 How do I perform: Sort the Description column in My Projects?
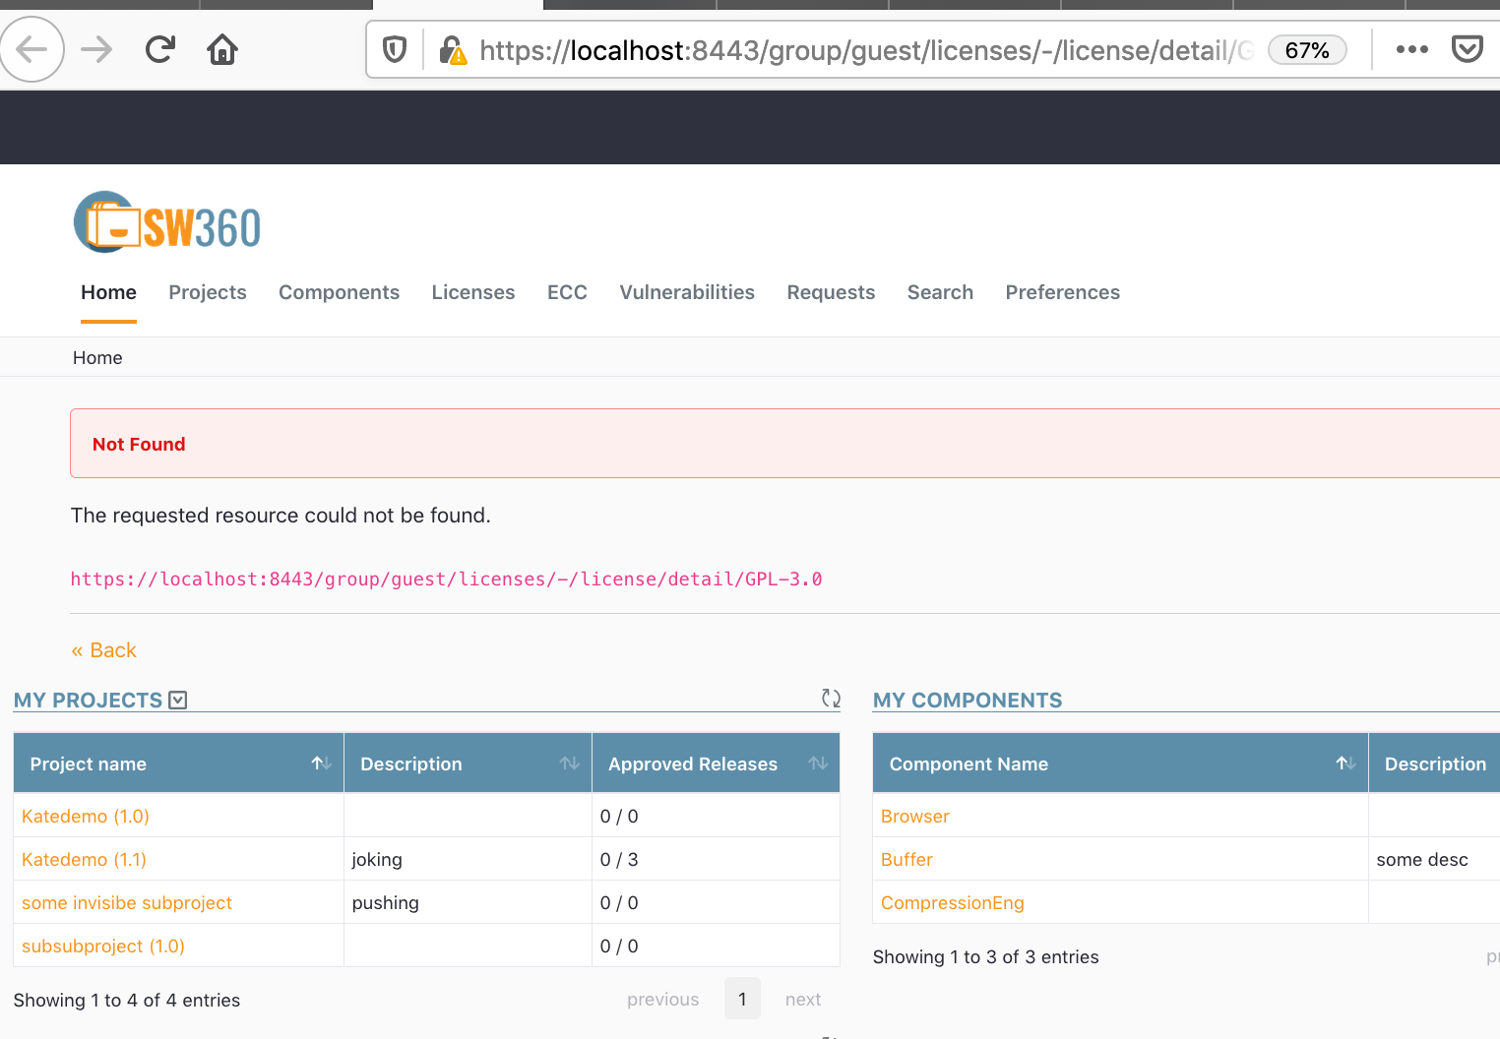(569, 762)
